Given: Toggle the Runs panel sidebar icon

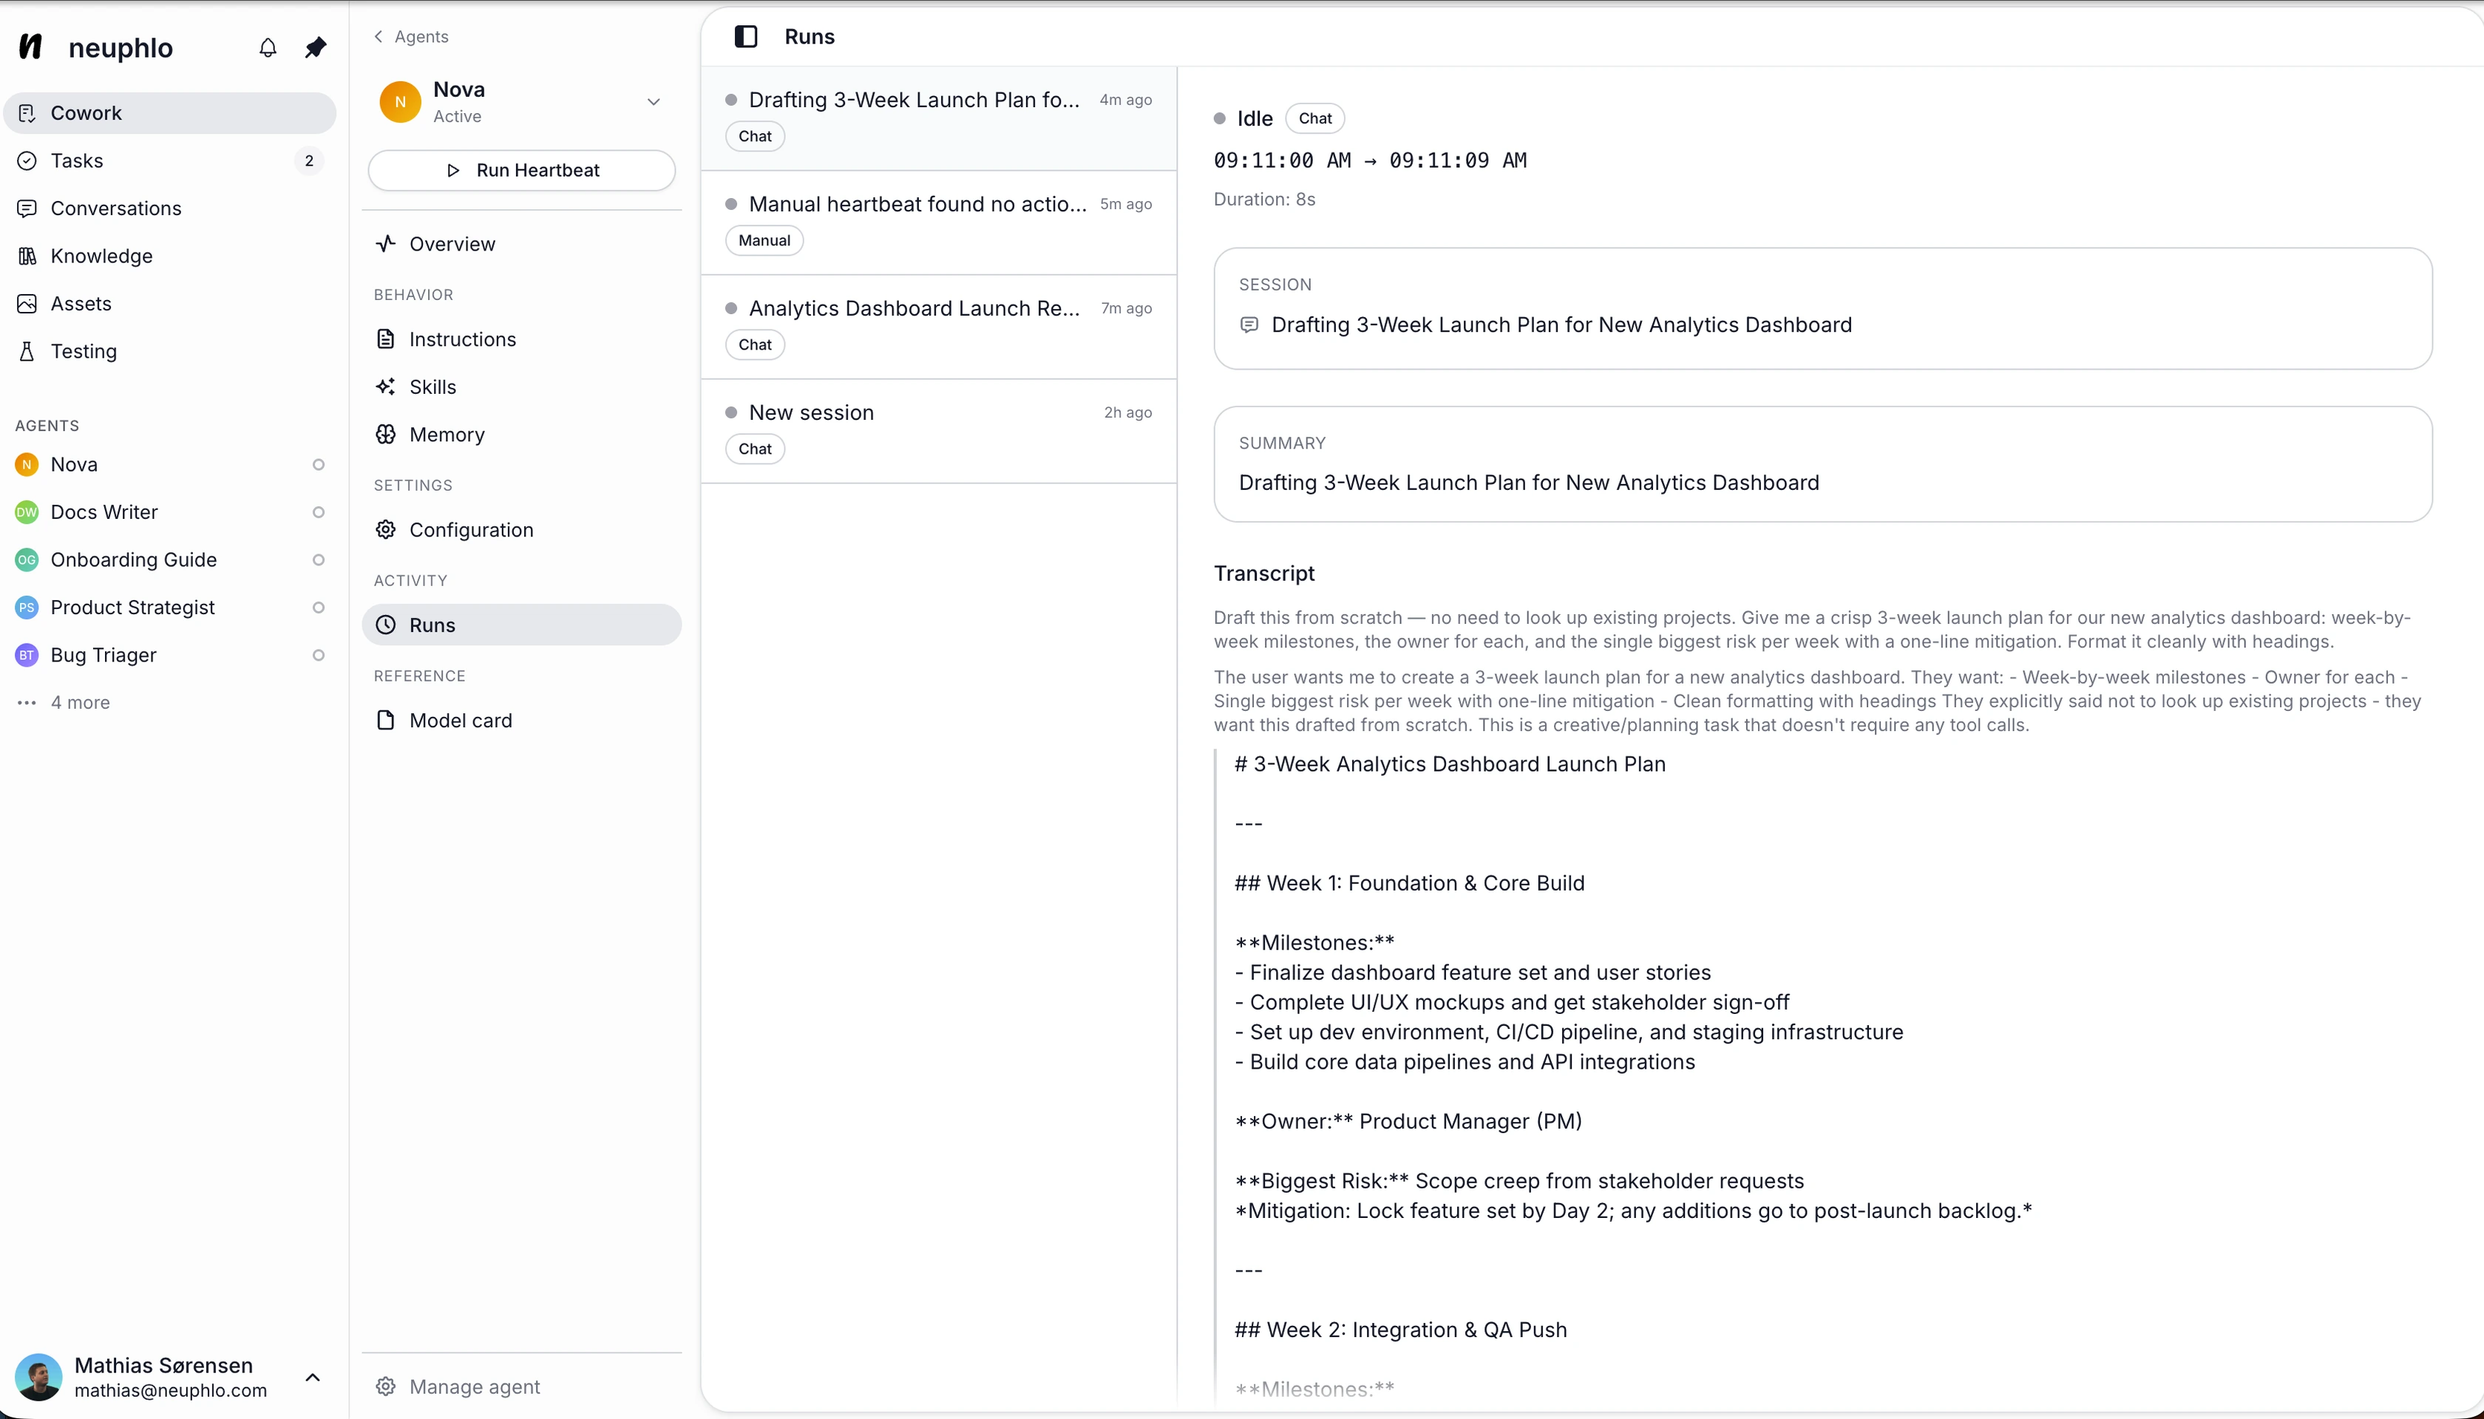Looking at the screenshot, I should click(746, 37).
